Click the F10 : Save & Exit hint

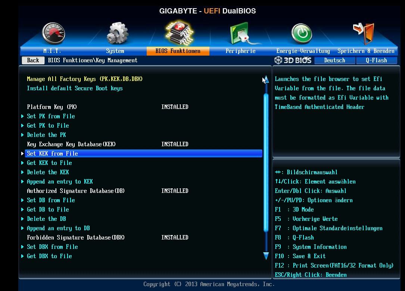tap(300, 256)
